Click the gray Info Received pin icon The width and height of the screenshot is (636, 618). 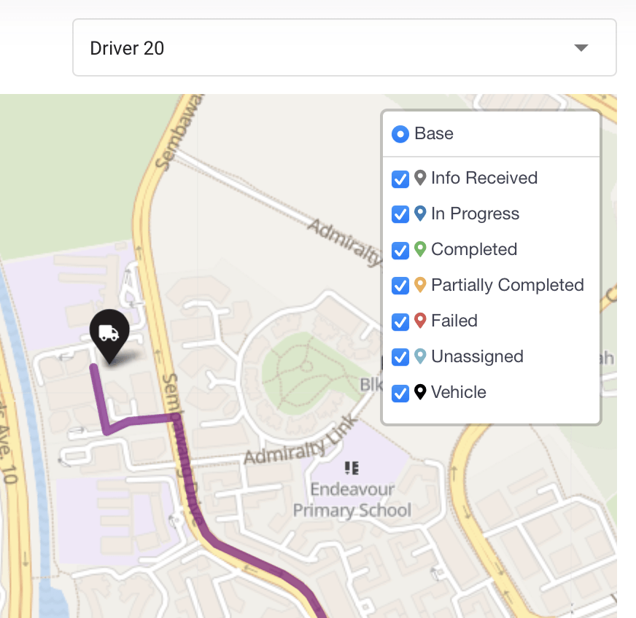(x=420, y=178)
